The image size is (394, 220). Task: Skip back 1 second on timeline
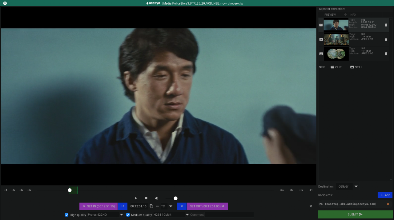pos(13,190)
